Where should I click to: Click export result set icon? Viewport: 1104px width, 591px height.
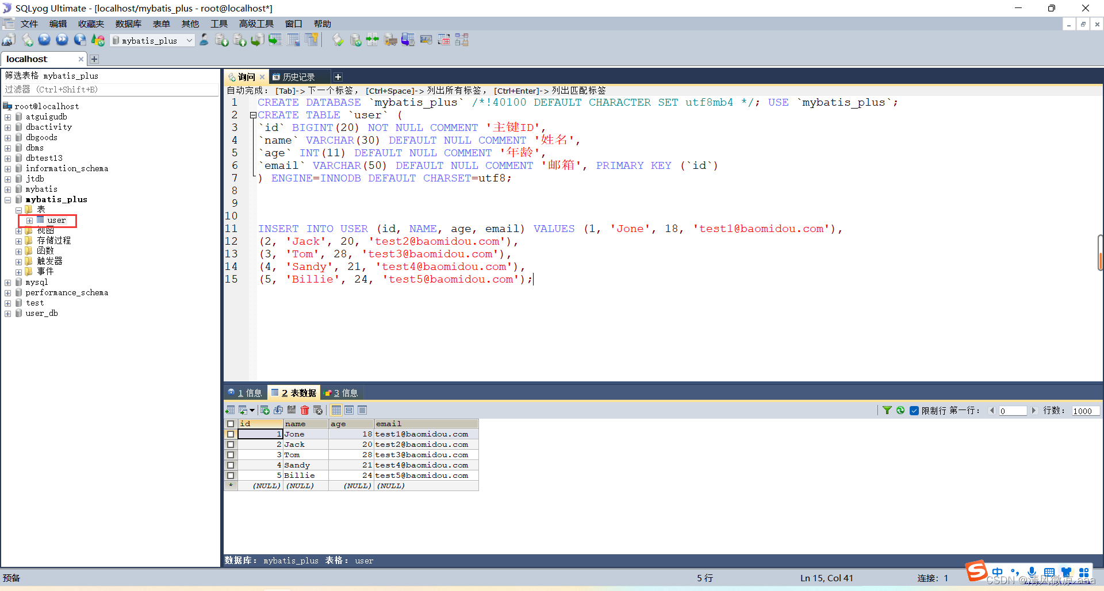(230, 410)
